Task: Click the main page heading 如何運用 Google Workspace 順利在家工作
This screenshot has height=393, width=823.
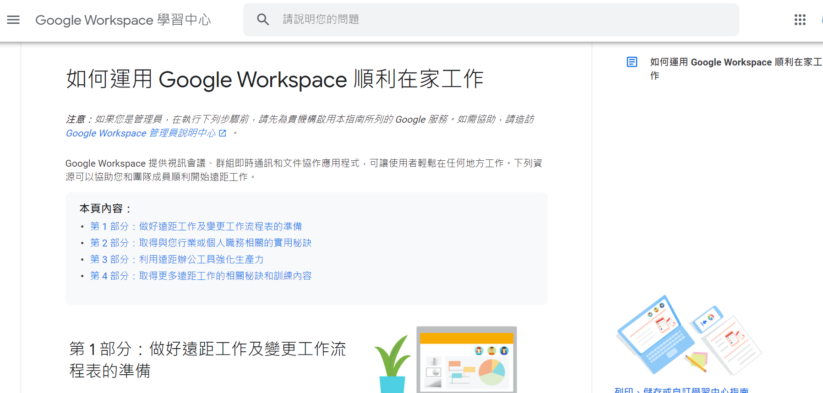Action: (x=275, y=79)
